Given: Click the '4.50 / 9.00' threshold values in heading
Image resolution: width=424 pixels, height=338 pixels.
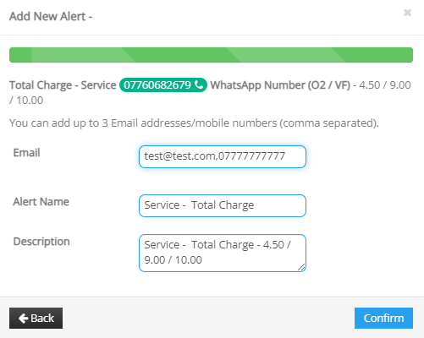Looking at the screenshot, I should click(385, 85).
